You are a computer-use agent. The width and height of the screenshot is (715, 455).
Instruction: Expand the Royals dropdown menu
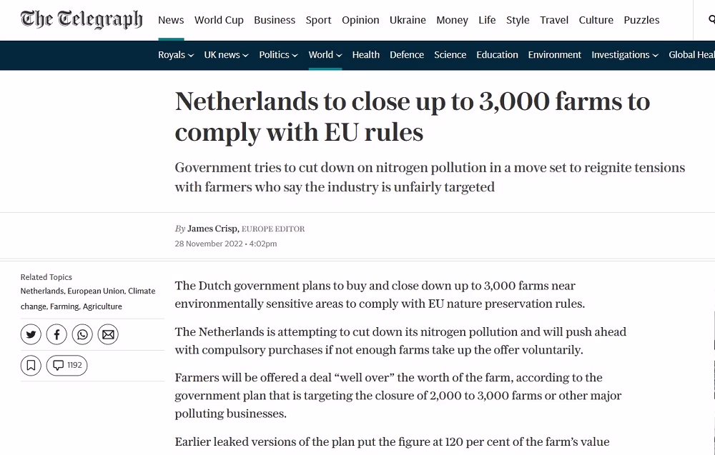click(176, 55)
